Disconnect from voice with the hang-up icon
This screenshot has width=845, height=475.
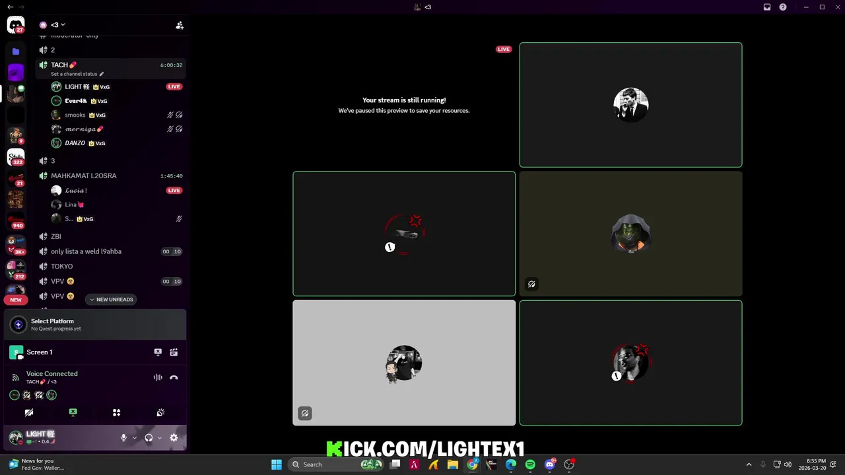[x=174, y=377]
